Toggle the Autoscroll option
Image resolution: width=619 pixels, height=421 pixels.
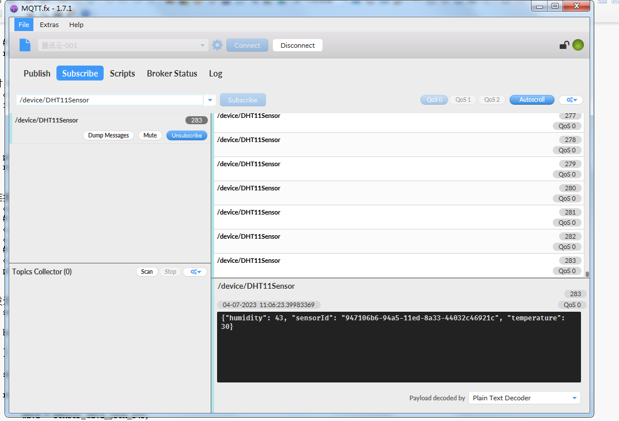[531, 99]
